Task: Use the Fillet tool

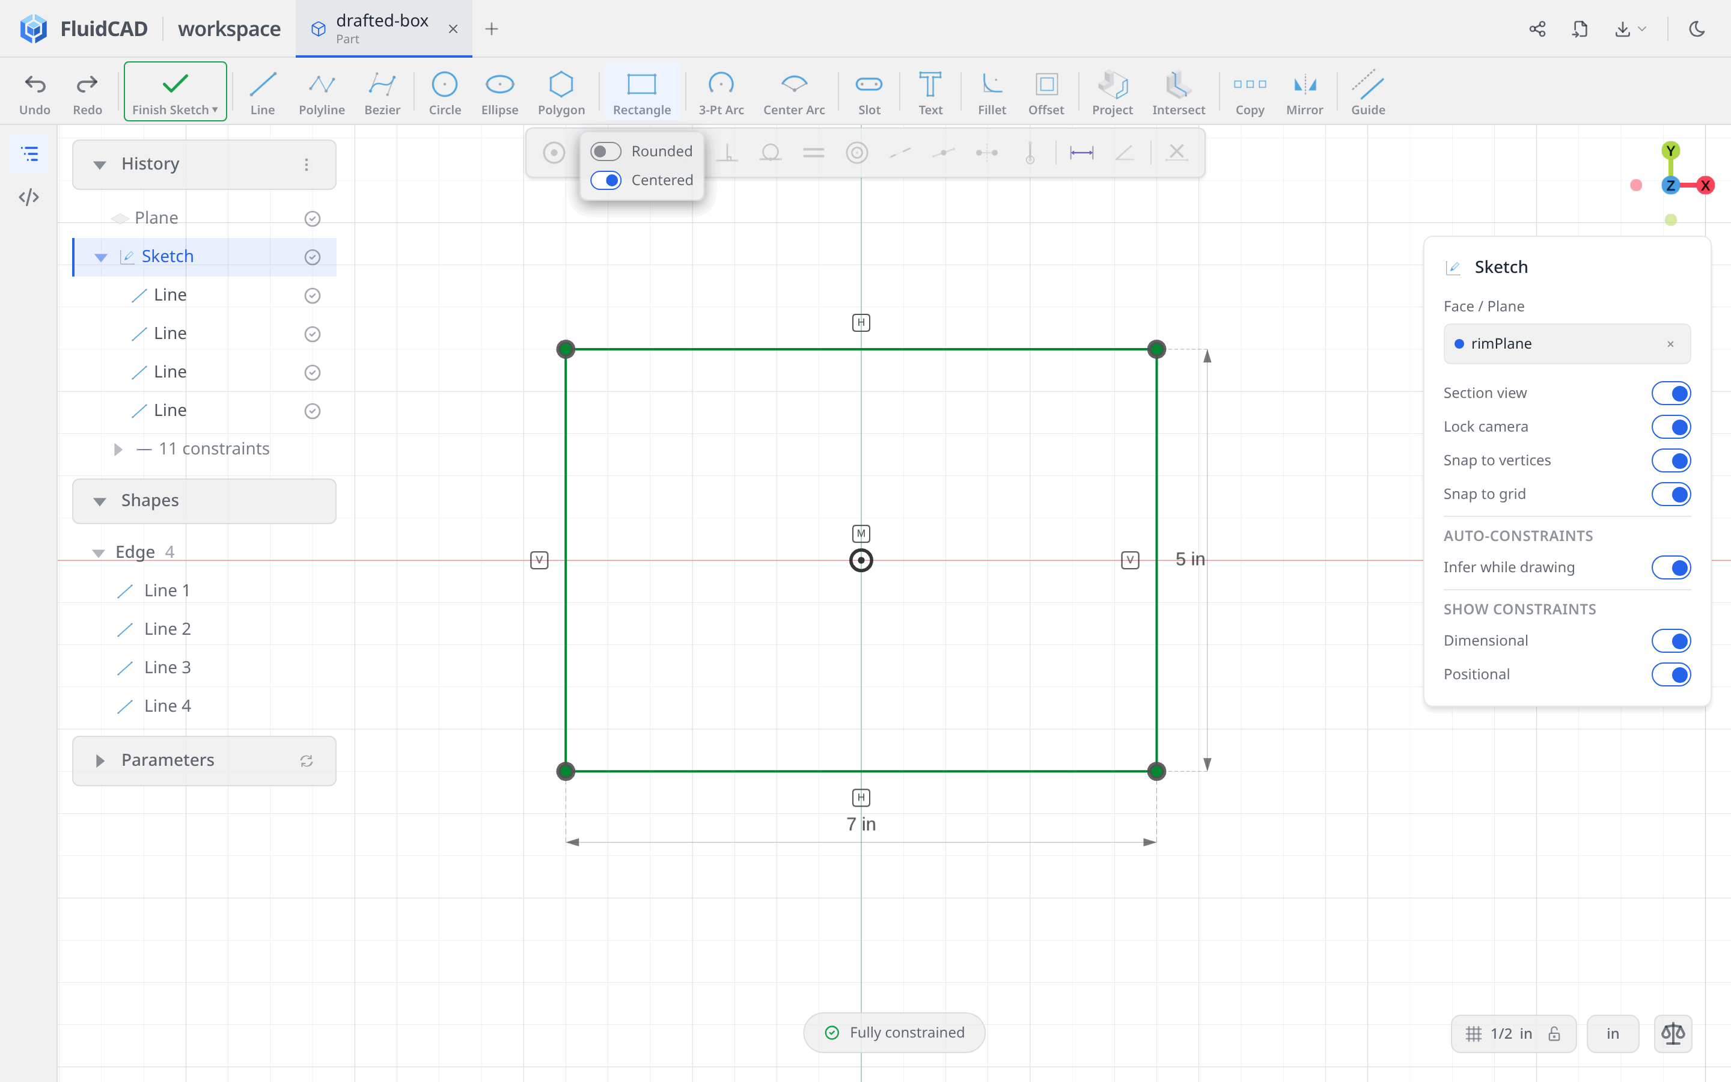Action: pos(991,93)
